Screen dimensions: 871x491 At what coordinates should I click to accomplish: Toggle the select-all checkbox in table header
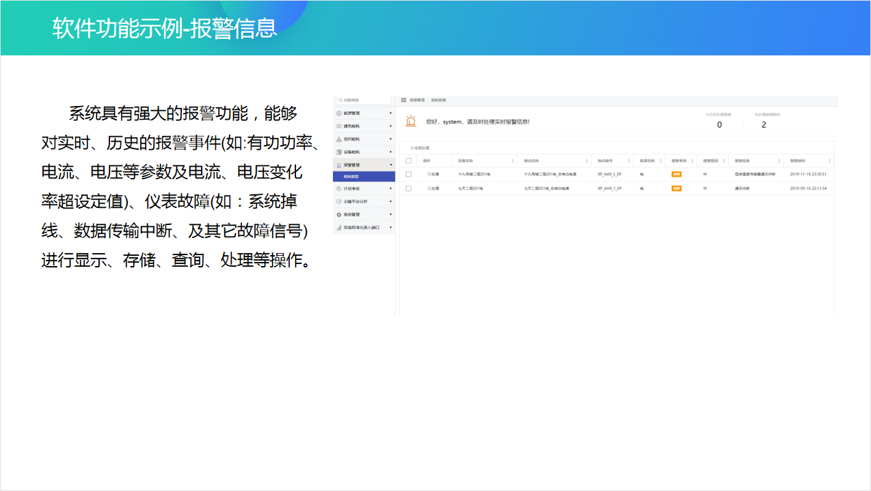pos(409,161)
